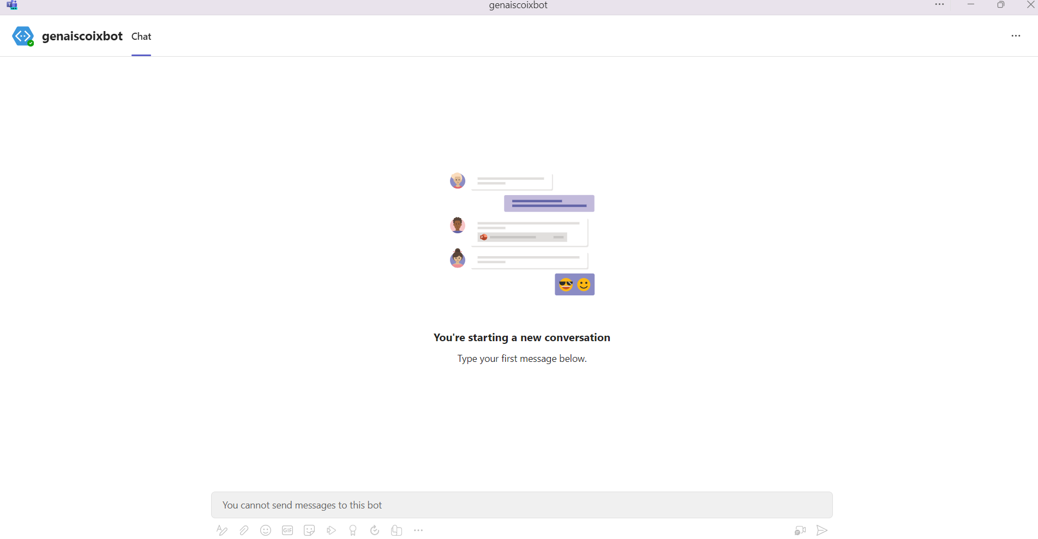Click the video clip icon beside Send

coord(800,530)
